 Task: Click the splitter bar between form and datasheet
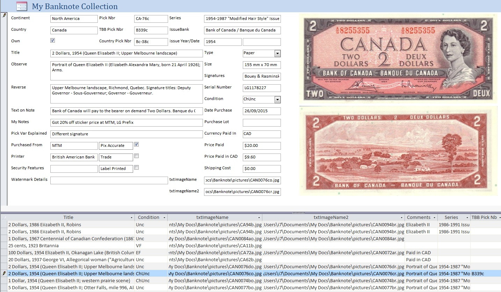(x=250, y=212)
